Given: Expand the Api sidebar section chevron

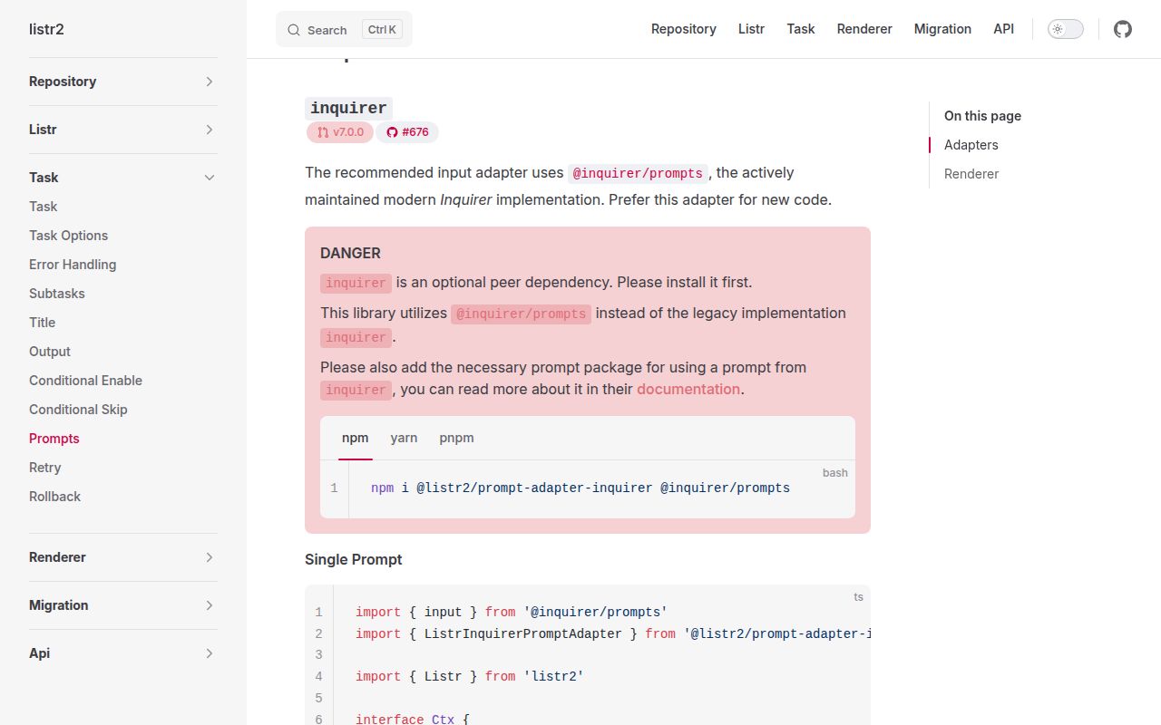Looking at the screenshot, I should pyautogui.click(x=210, y=653).
